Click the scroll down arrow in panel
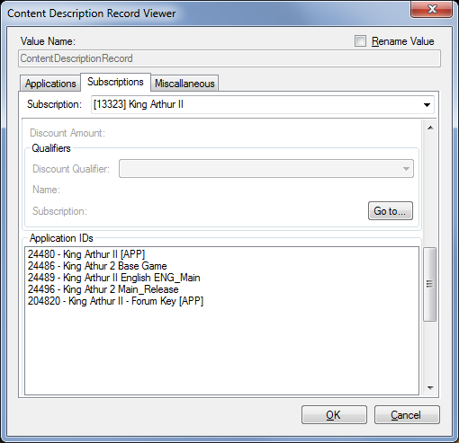The image size is (459, 443). click(x=430, y=388)
